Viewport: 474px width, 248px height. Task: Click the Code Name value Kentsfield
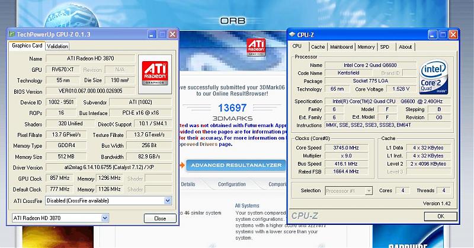[x=348, y=73]
